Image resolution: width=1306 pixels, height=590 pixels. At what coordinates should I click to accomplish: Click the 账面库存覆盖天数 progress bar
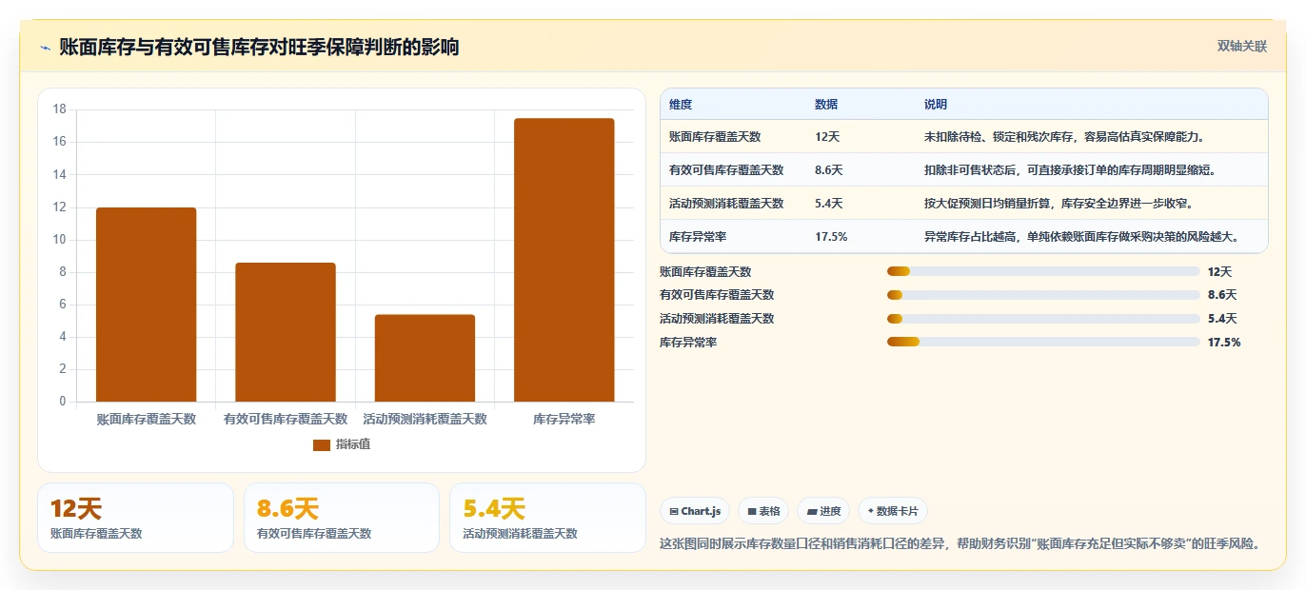point(1043,271)
